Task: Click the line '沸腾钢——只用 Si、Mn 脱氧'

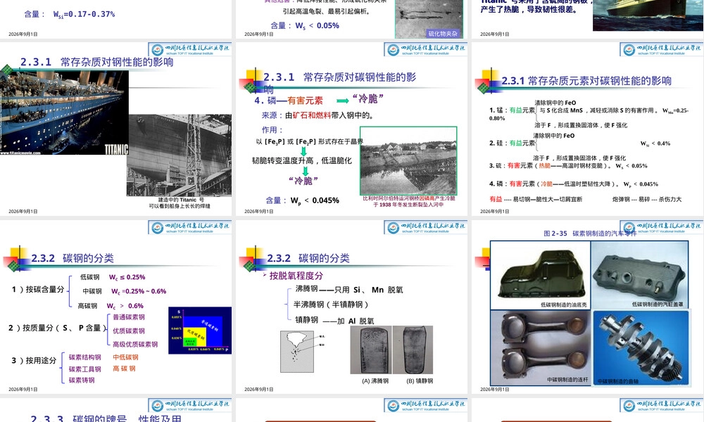Action: click(x=349, y=290)
